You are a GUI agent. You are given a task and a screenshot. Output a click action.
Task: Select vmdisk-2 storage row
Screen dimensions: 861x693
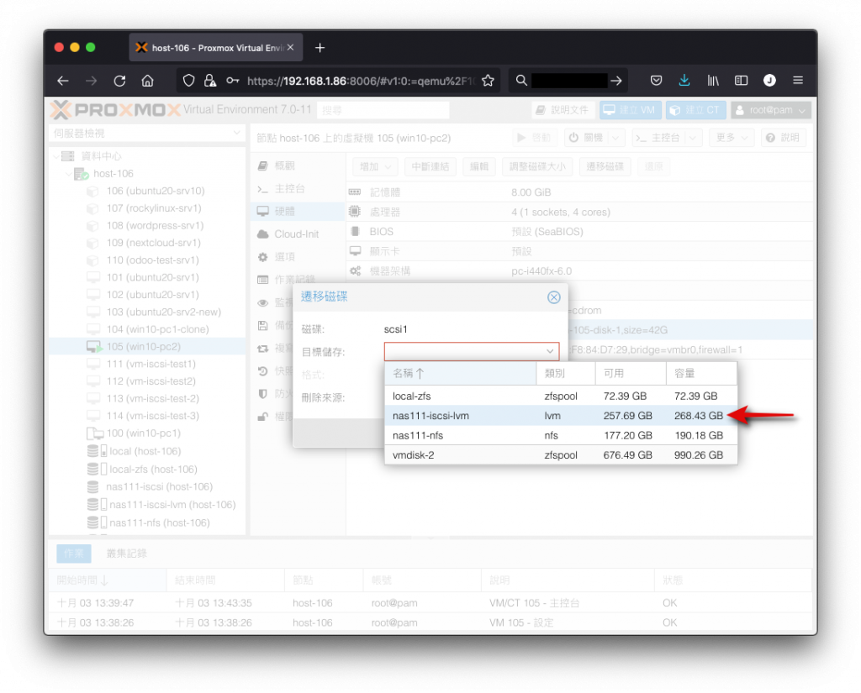(x=561, y=455)
